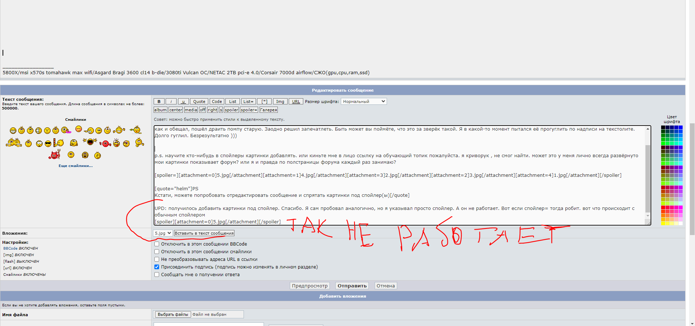The width and height of the screenshot is (695, 326).
Task: Insert the red angry-faced smiley
Action: (x=106, y=144)
